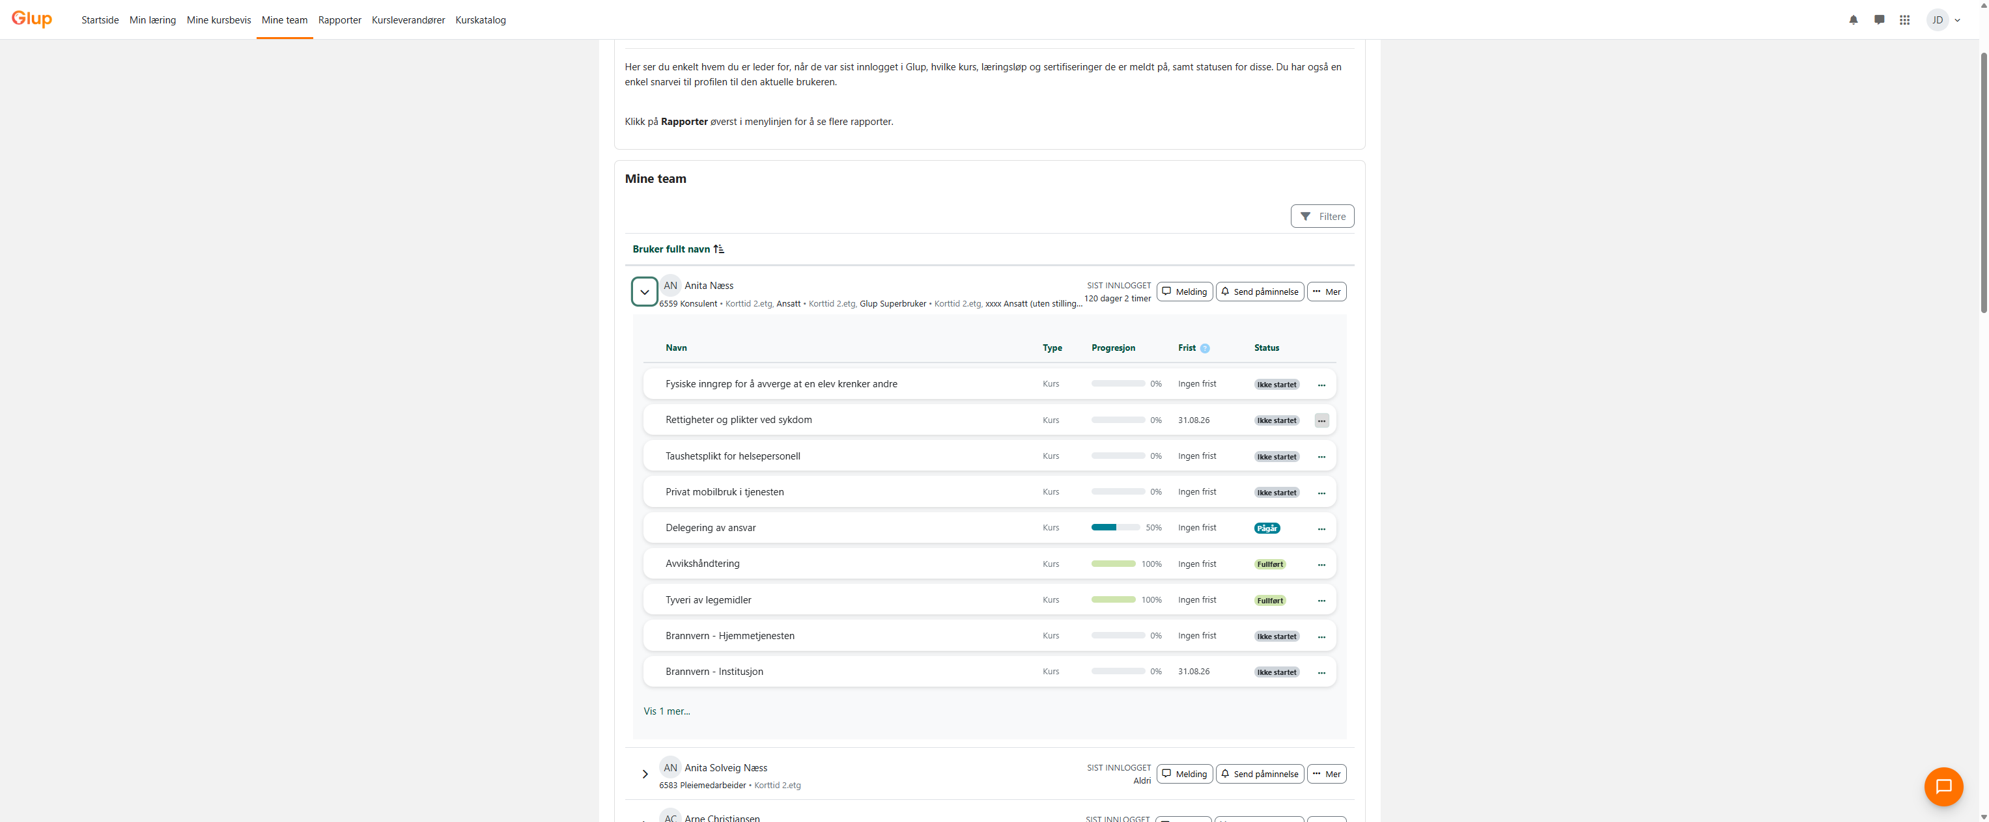Open course Tyveri av legemidler
Viewport: 1989px width, 822px height.
[708, 599]
